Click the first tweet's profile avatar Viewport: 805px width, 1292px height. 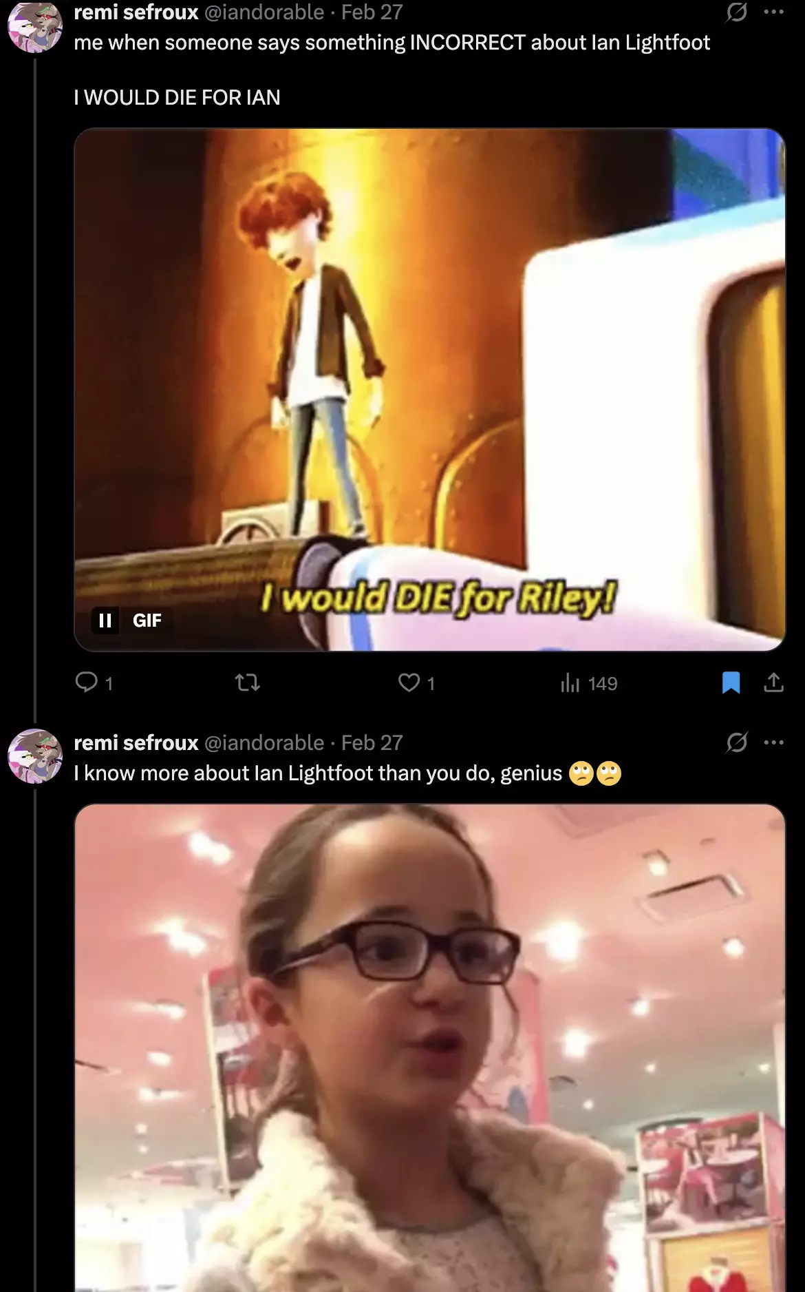[34, 25]
